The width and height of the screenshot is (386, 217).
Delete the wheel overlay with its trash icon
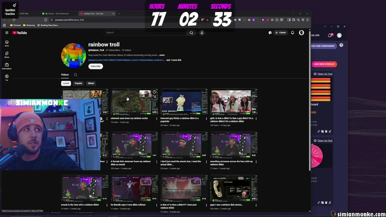click(326, 203)
